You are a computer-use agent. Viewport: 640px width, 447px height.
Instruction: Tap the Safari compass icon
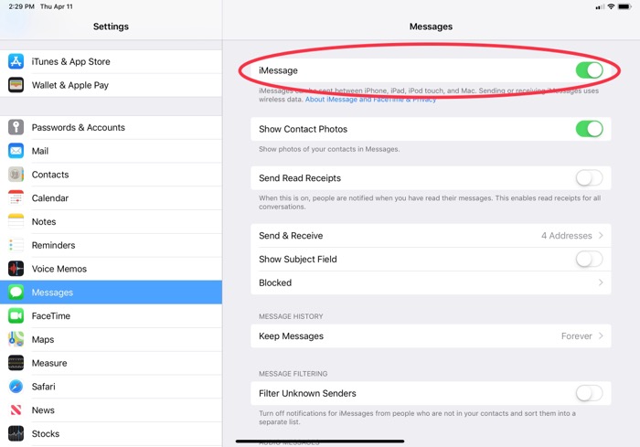[16, 387]
